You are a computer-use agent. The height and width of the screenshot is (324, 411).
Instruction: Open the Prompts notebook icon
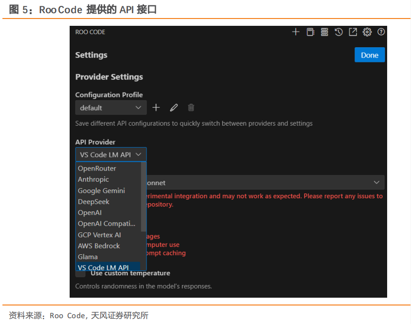click(310, 32)
